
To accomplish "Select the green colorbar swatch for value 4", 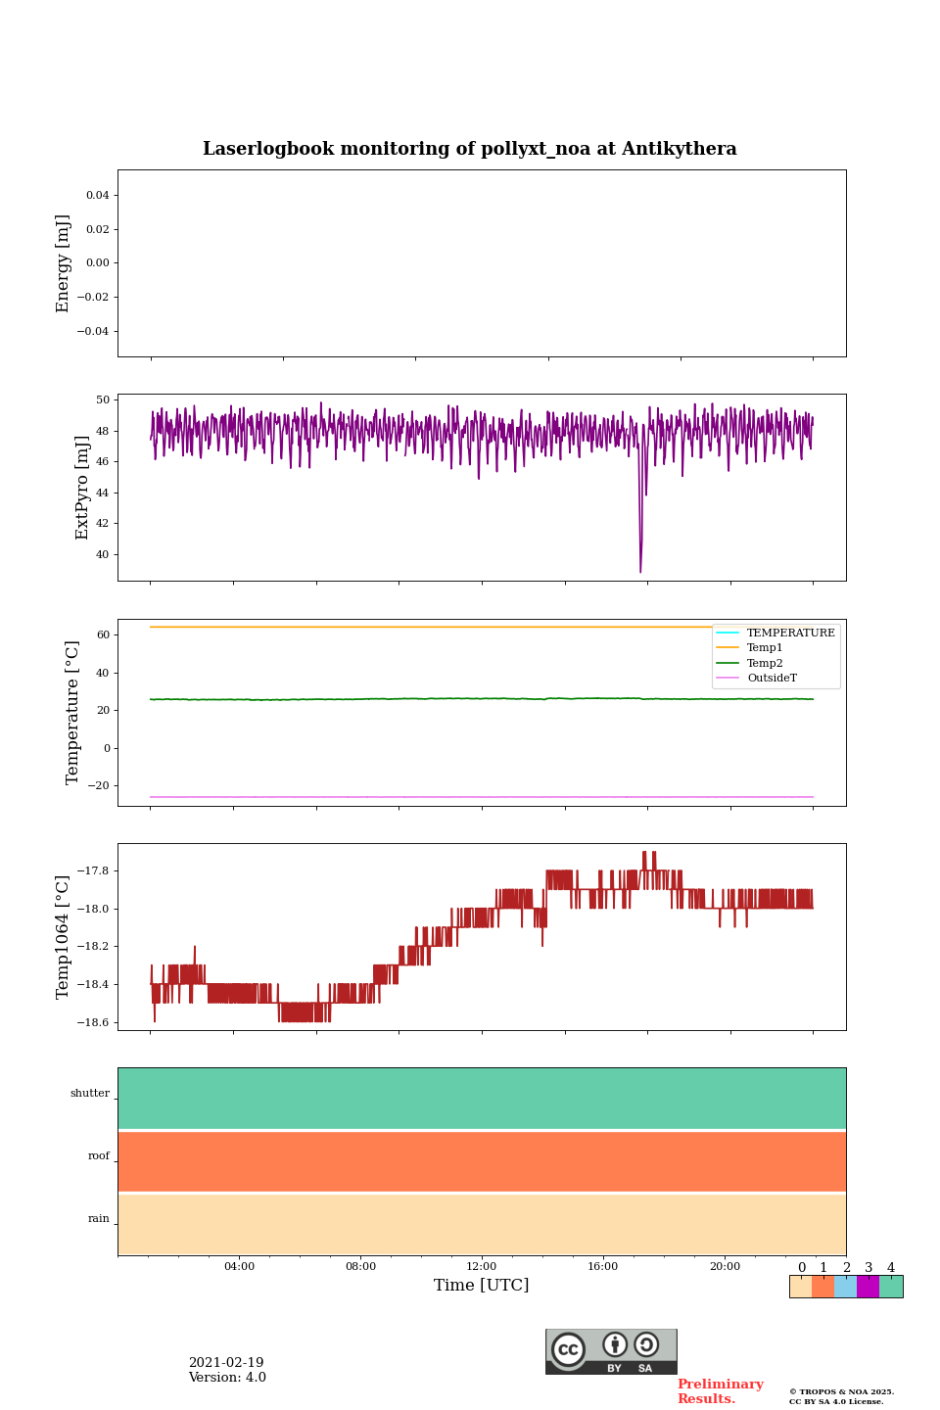I will 891,1287.
